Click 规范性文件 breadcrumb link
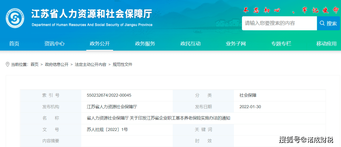Image resolution: width=341 pixels, height=147 pixels. [123, 64]
